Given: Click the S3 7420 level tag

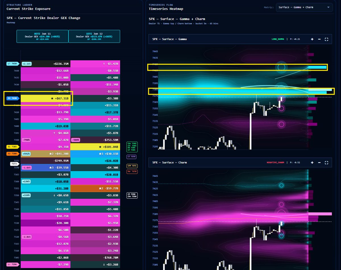Looking at the screenshot, I should [x=13, y=98].
